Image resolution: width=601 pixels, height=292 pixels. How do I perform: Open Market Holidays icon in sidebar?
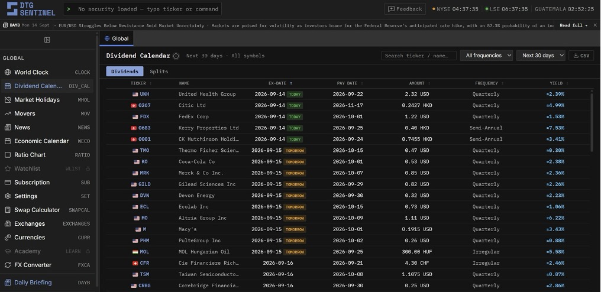coord(7,100)
